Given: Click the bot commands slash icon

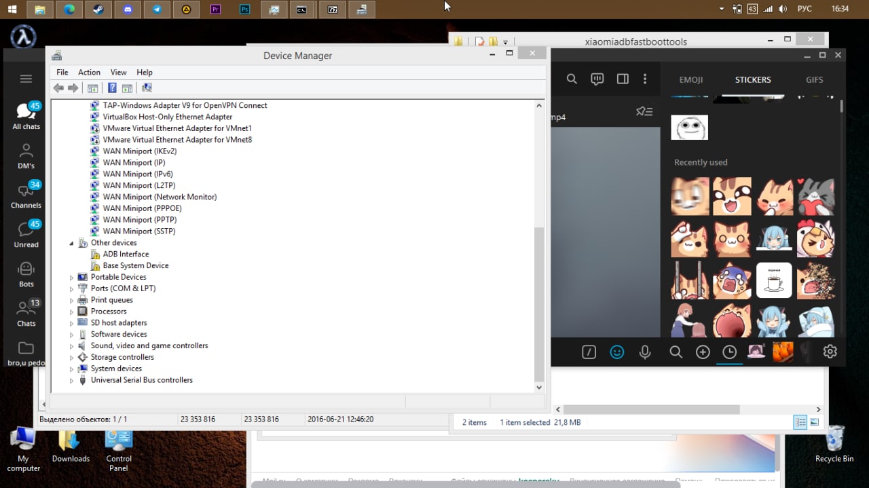Looking at the screenshot, I should (589, 352).
